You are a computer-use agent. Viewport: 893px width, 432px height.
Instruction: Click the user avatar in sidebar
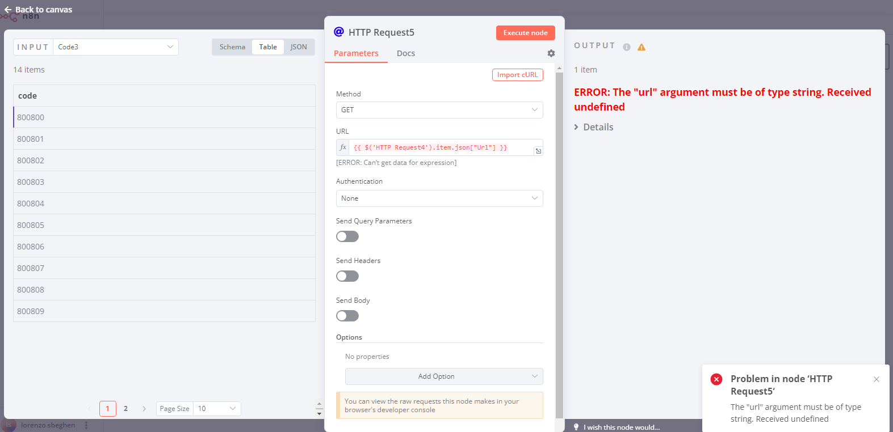click(9, 425)
